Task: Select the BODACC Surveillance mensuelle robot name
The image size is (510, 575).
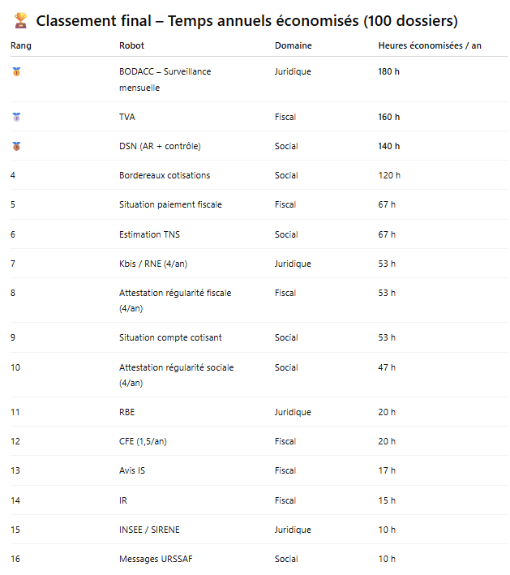Action: coord(165,79)
